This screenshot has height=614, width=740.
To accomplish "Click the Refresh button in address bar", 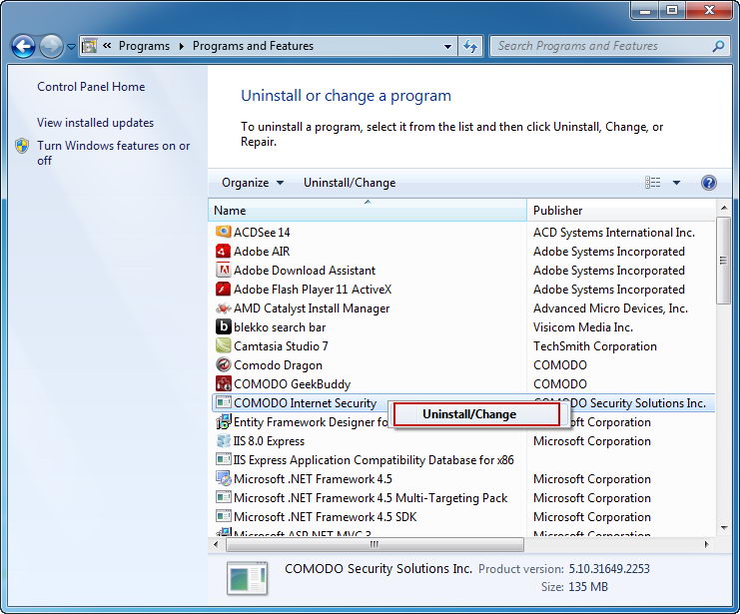I will click(470, 46).
